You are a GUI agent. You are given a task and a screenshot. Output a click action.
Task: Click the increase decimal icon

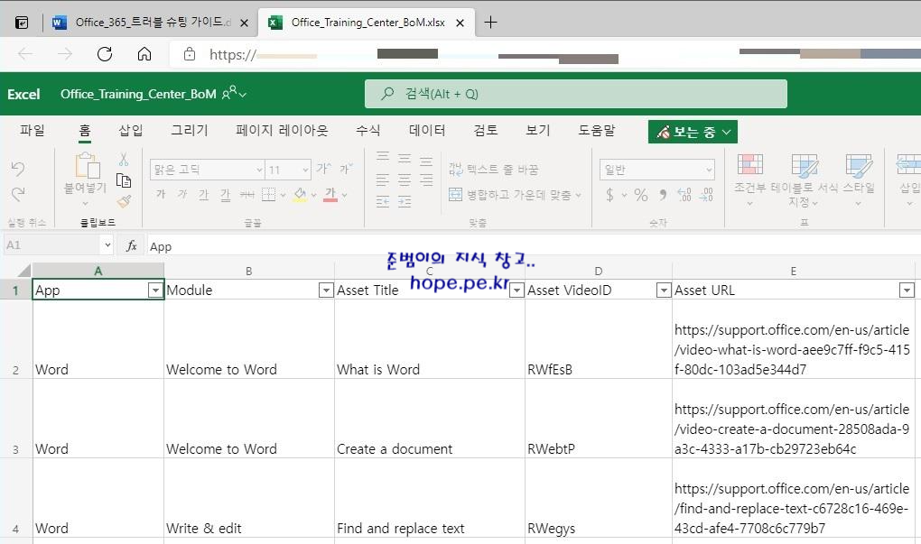(x=684, y=195)
